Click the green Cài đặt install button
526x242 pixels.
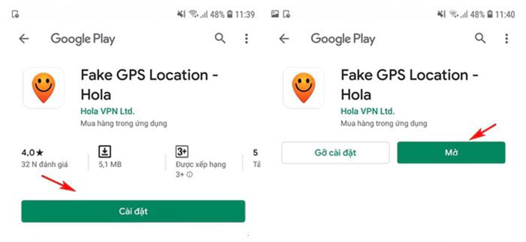tap(133, 211)
